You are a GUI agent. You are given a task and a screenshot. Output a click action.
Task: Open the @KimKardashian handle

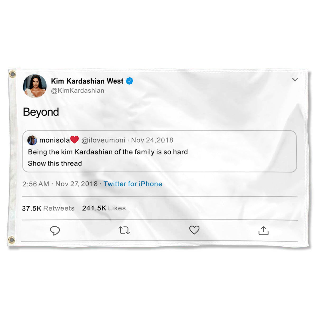[x=78, y=91]
